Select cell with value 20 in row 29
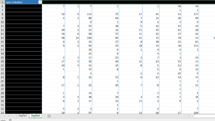The width and height of the screenshot is (215, 121). click(x=105, y=97)
